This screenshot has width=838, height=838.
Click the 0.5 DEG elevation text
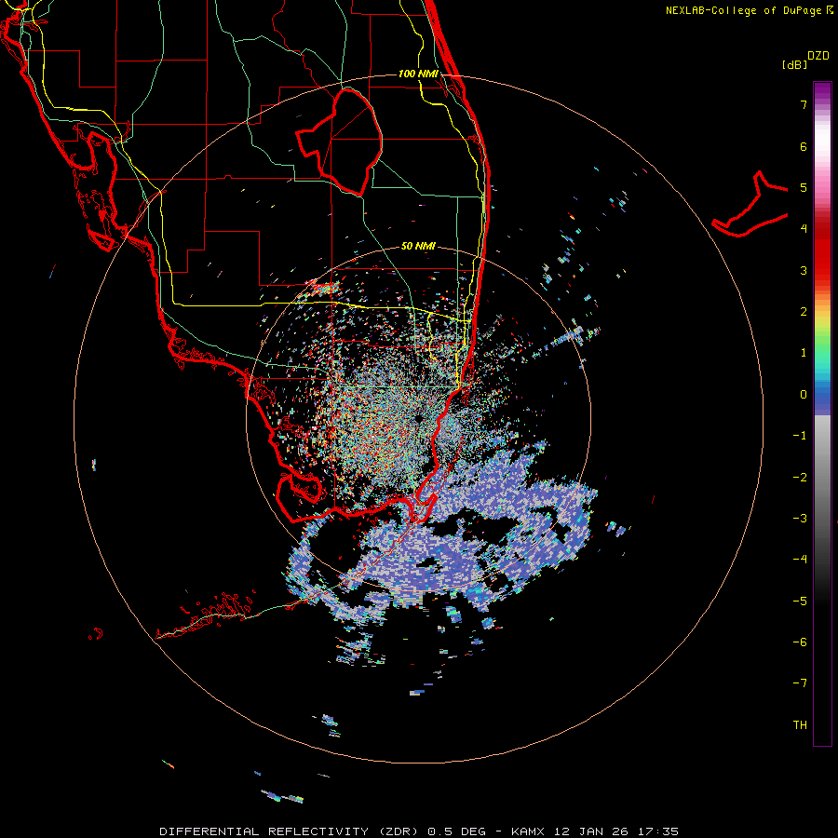(x=456, y=831)
